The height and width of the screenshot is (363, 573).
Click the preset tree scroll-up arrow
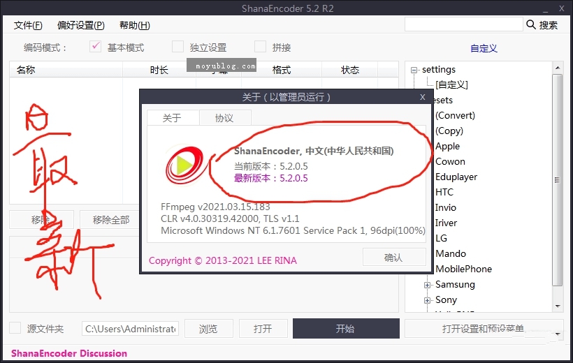pos(558,68)
